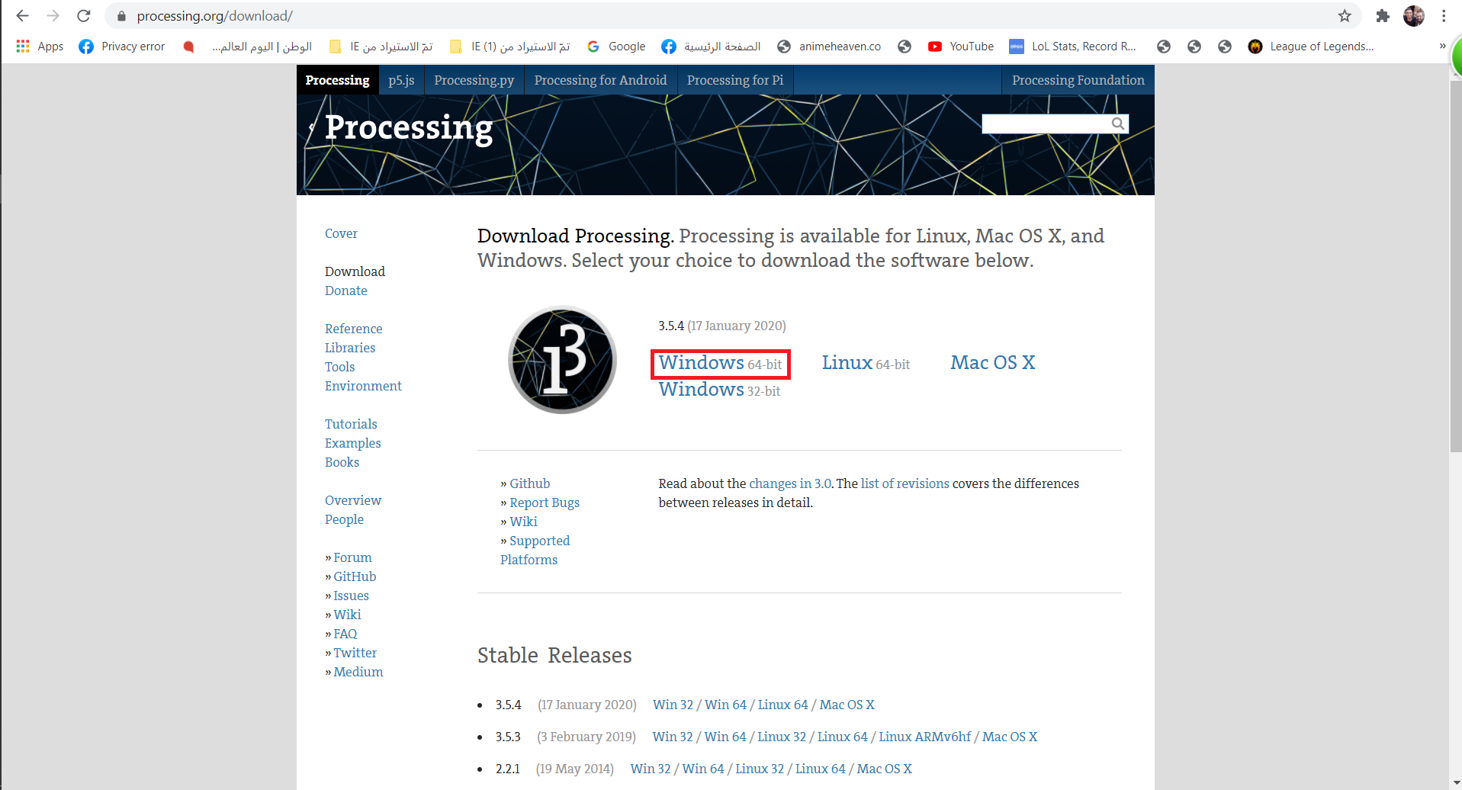
Task: Bookmark this page with the star icon
Action: coord(1345,16)
